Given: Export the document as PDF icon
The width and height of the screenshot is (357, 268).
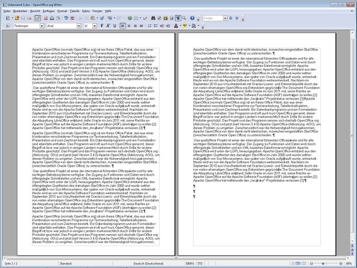Looking at the screenshot, I should tap(46, 18).
